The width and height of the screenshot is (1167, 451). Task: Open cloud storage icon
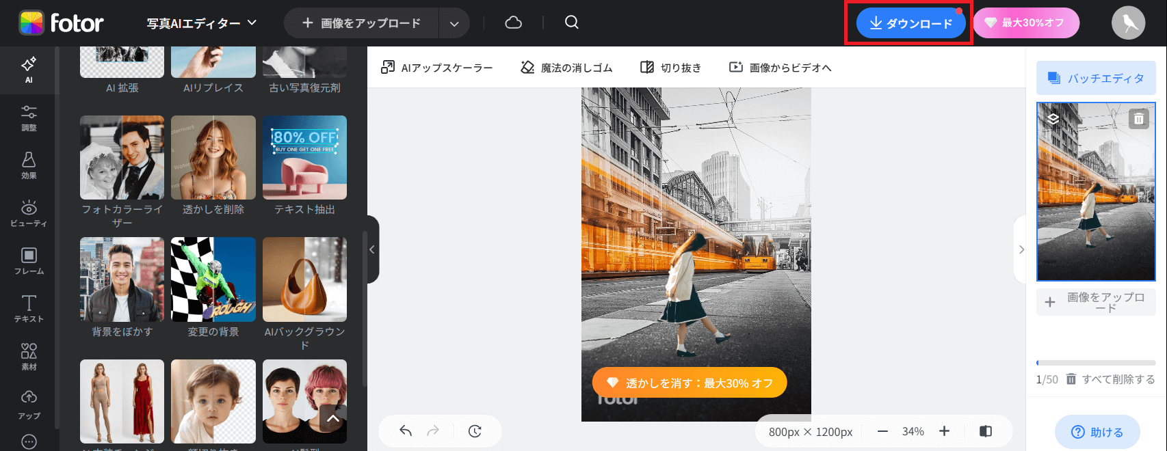tap(513, 23)
